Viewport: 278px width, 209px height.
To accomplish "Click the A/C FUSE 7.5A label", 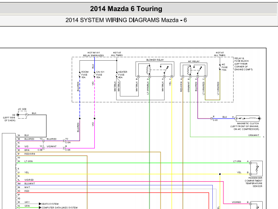I will click(224, 67).
